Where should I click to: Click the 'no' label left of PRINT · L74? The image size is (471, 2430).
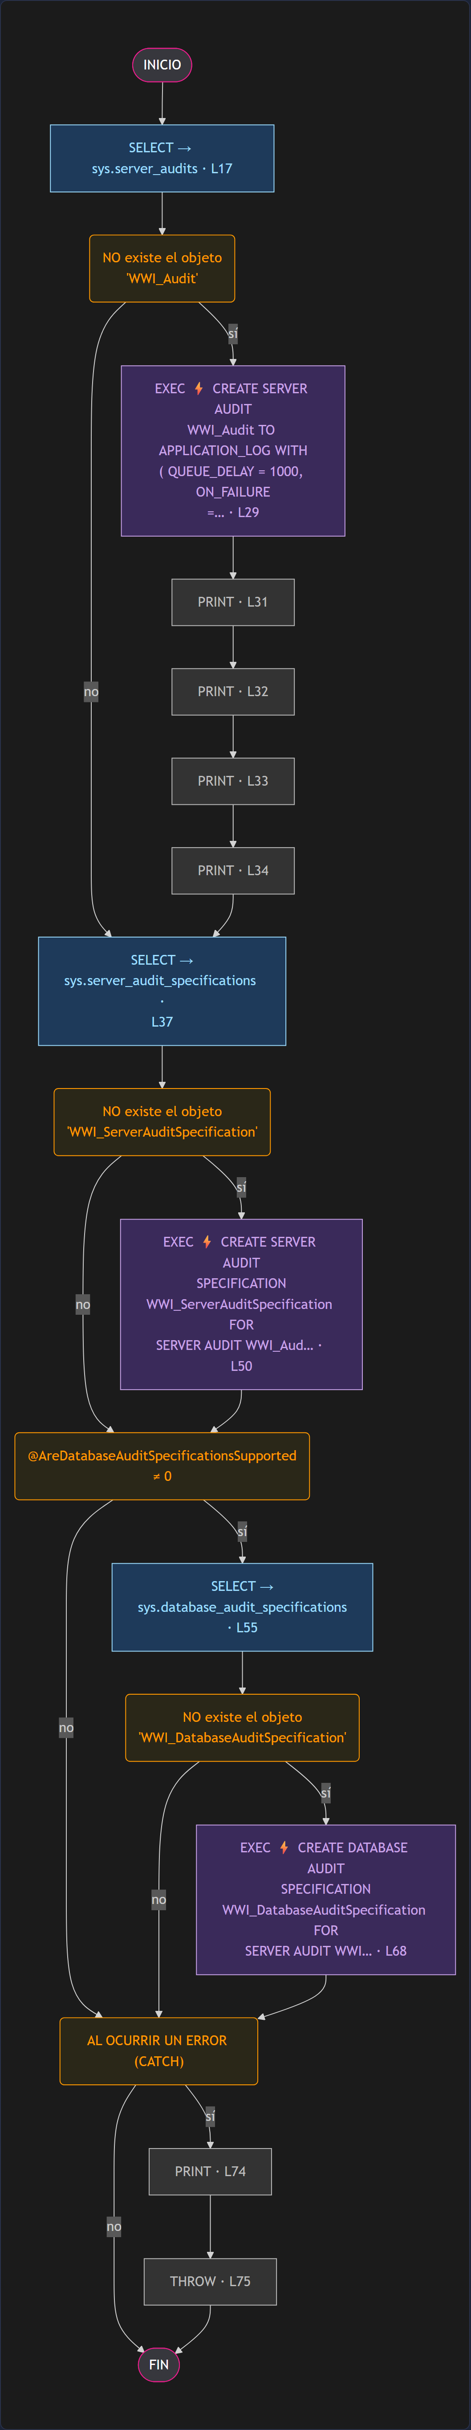tap(114, 2226)
